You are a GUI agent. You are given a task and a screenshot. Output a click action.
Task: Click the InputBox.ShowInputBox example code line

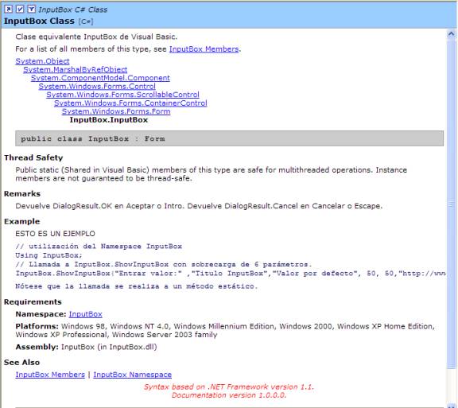(231, 274)
